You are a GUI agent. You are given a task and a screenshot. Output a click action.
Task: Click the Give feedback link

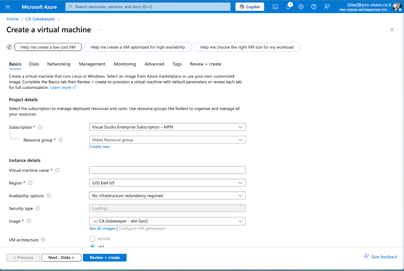pyautogui.click(x=384, y=257)
